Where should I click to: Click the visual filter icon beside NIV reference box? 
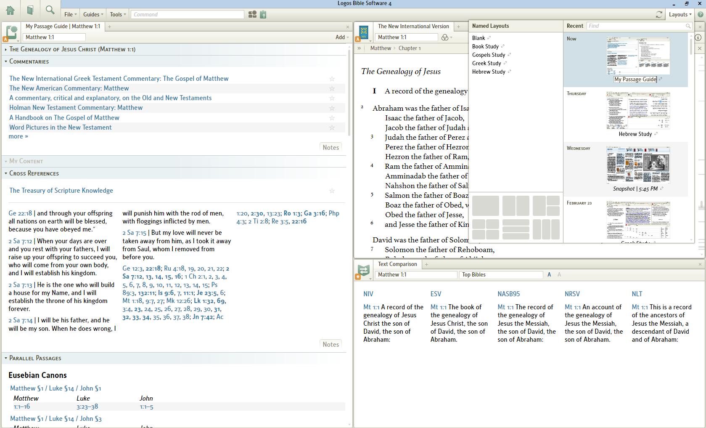445,37
